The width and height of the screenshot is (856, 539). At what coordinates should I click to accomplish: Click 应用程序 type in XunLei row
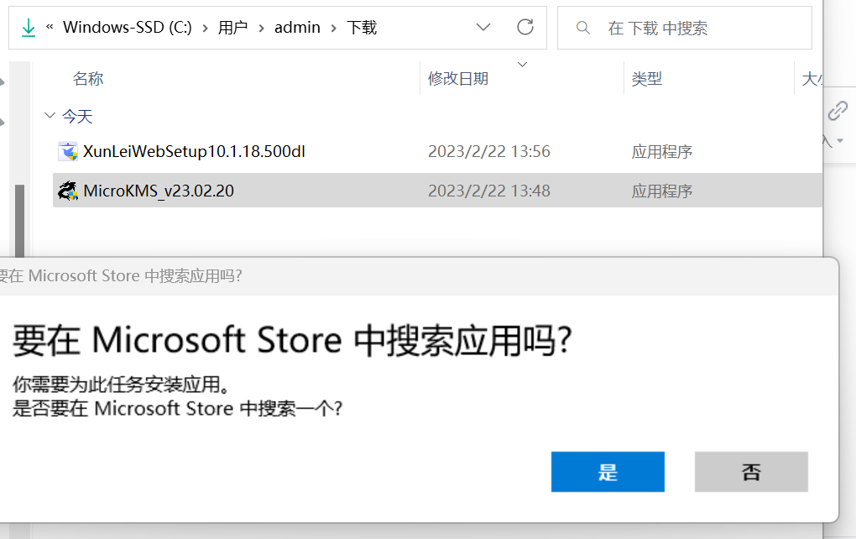pyautogui.click(x=662, y=151)
